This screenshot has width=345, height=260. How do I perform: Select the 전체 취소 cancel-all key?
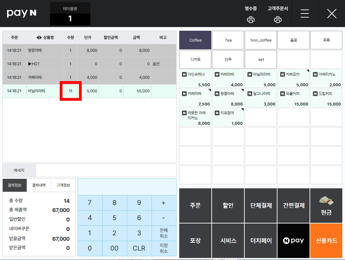164,233
